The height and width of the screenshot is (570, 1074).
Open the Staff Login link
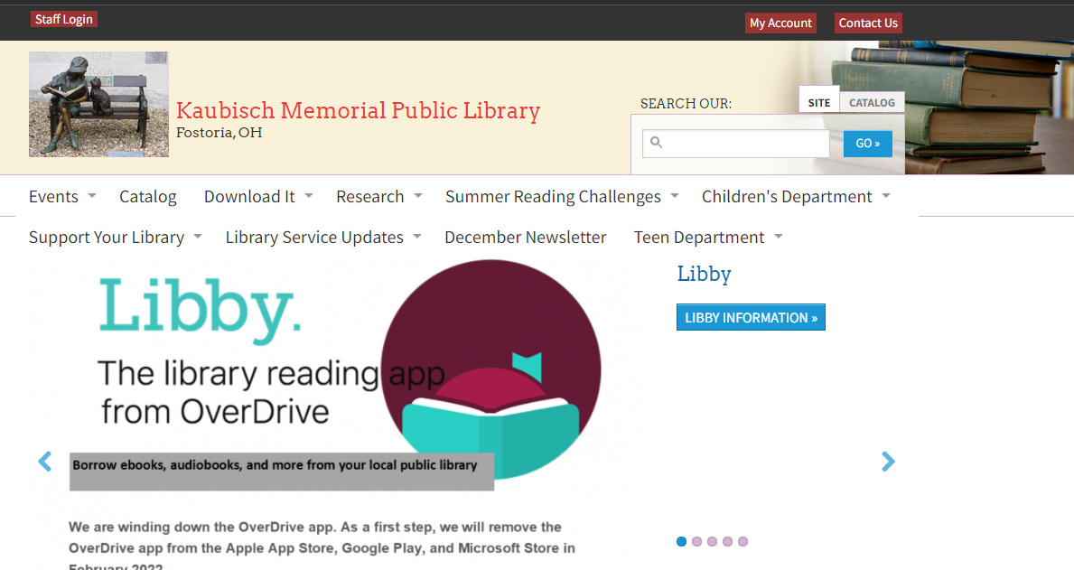pyautogui.click(x=64, y=19)
